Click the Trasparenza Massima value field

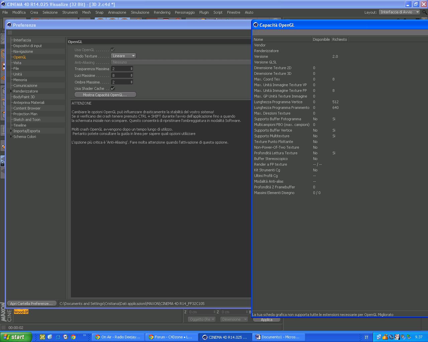(x=120, y=69)
